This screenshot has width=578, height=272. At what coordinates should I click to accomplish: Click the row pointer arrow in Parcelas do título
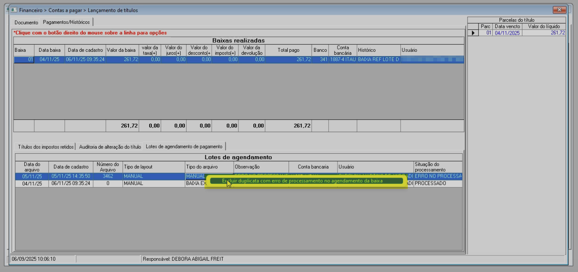(x=473, y=33)
